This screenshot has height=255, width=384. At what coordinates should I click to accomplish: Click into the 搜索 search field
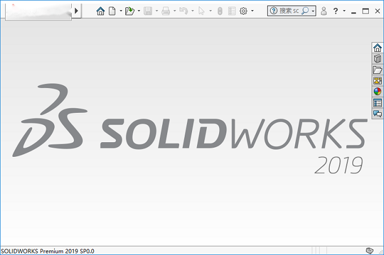pyautogui.click(x=289, y=11)
